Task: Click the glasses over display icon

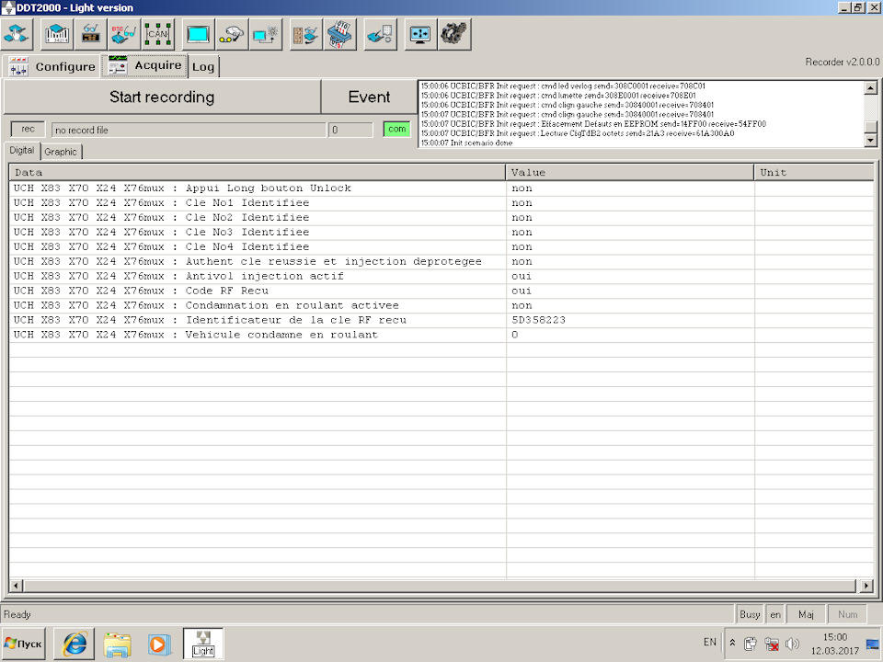Action: pos(91,35)
